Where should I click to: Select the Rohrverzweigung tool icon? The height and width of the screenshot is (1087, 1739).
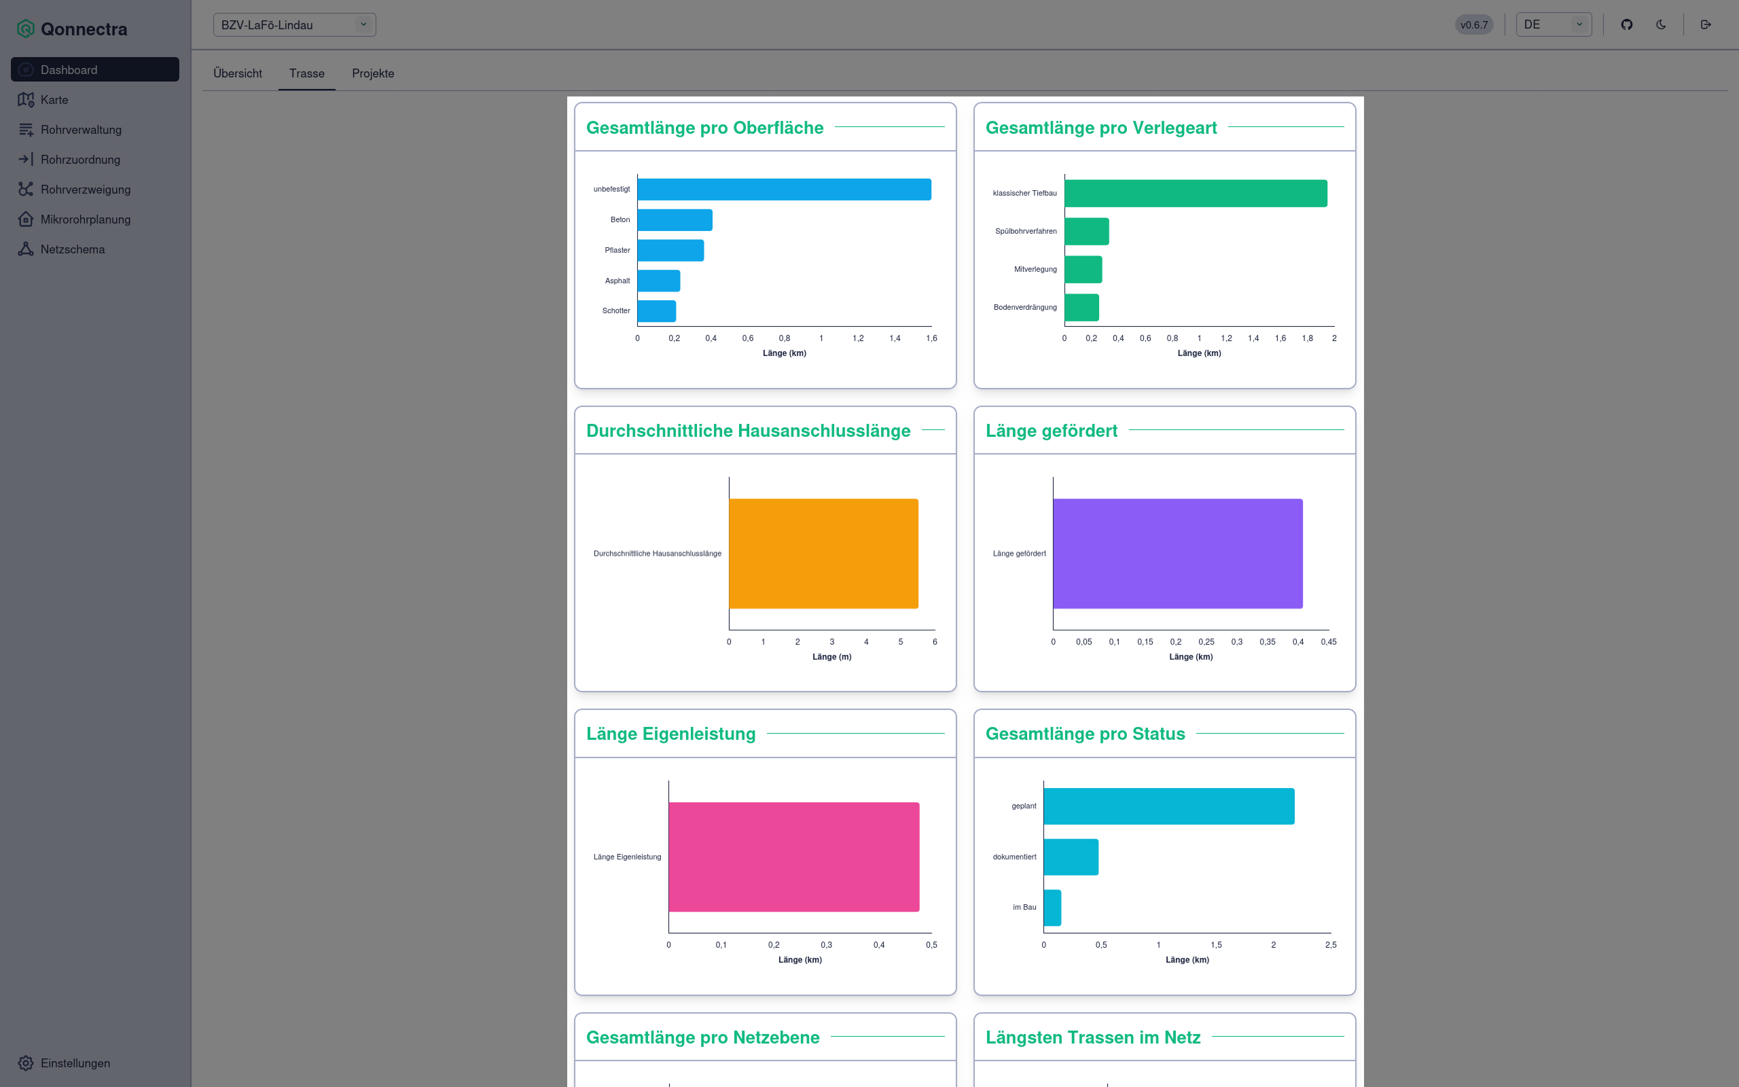(x=26, y=189)
